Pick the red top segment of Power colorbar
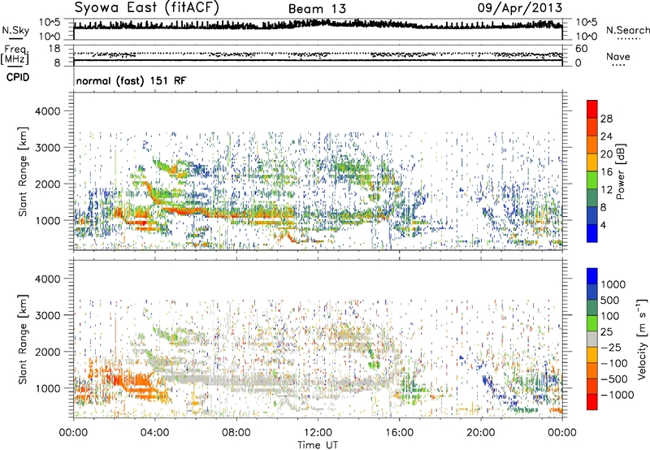Screen dimensions: 650x450 [x=592, y=109]
